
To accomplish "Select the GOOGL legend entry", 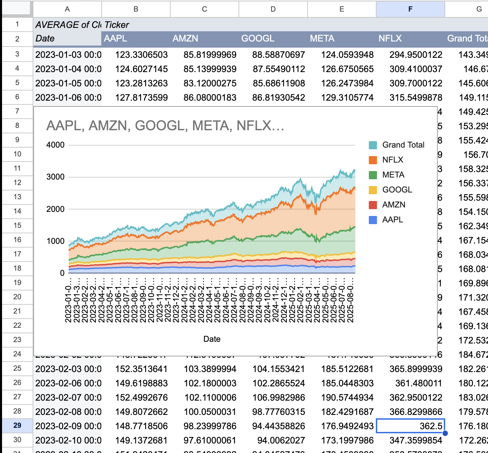I will tap(397, 189).
